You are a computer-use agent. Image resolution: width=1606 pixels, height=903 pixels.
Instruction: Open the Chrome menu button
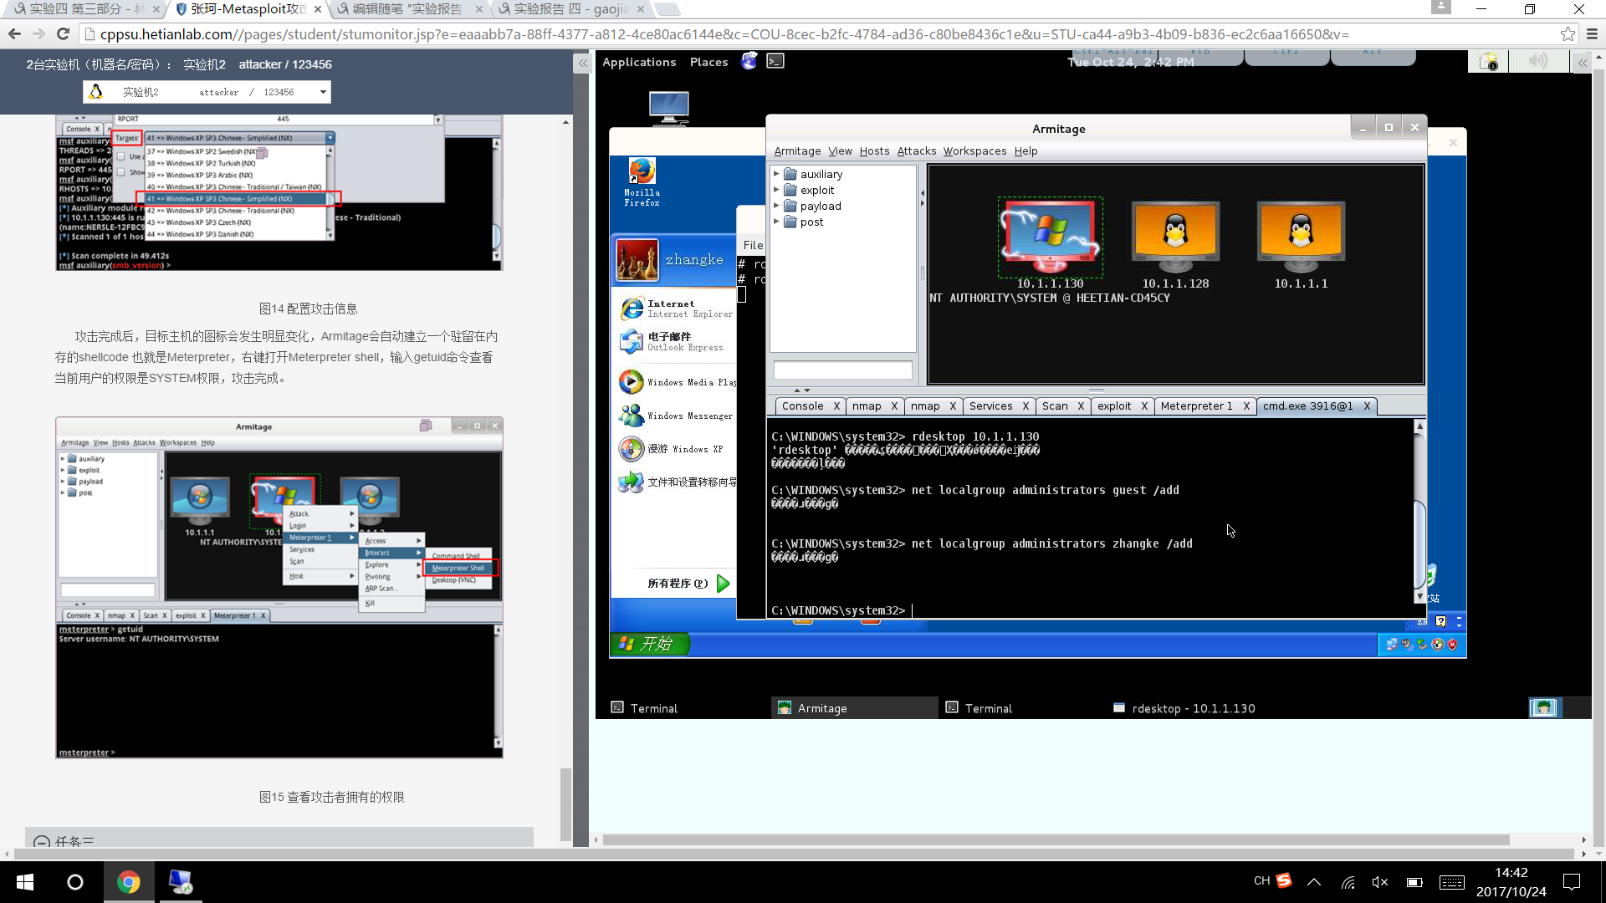click(x=1592, y=34)
